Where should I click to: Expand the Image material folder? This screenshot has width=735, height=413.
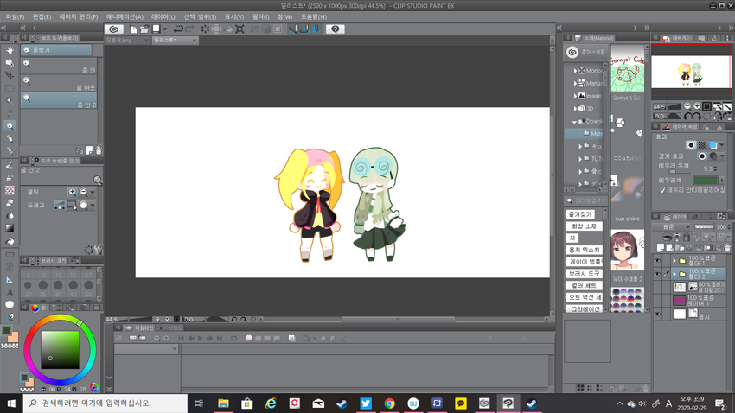tap(575, 96)
